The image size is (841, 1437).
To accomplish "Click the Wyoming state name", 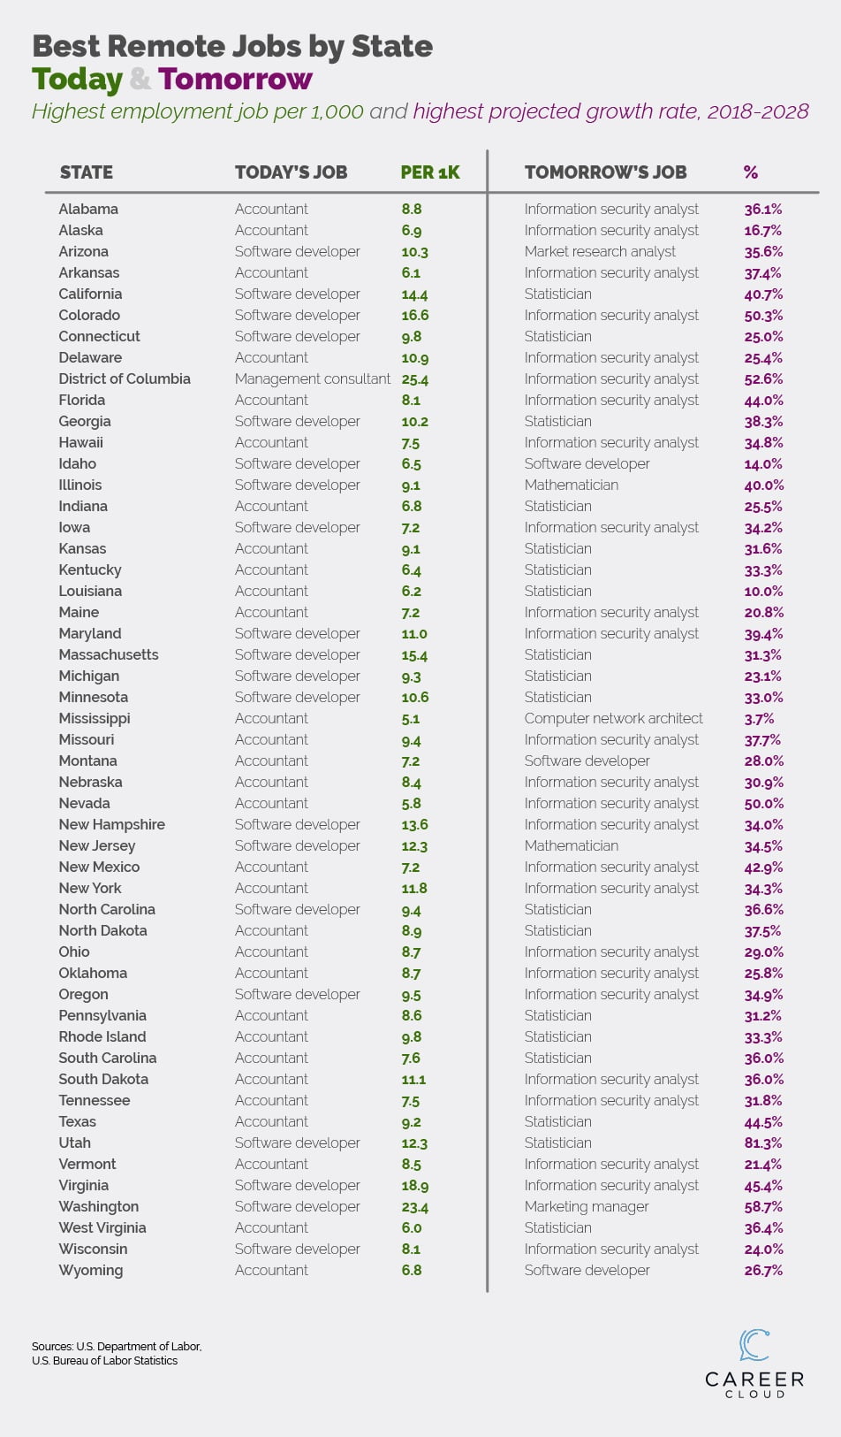I will (91, 1270).
